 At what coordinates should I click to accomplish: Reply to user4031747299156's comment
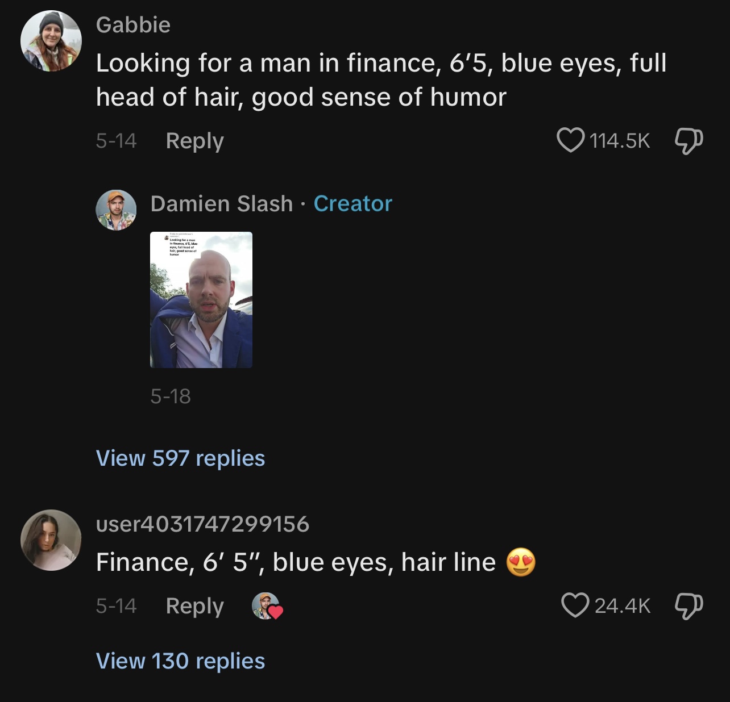tap(194, 606)
